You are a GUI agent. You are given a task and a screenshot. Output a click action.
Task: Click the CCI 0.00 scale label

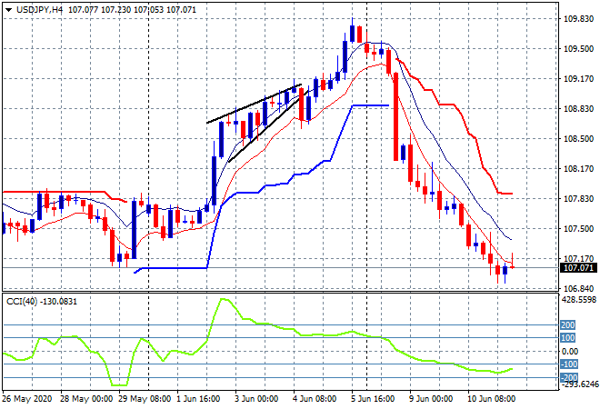pyautogui.click(x=571, y=351)
